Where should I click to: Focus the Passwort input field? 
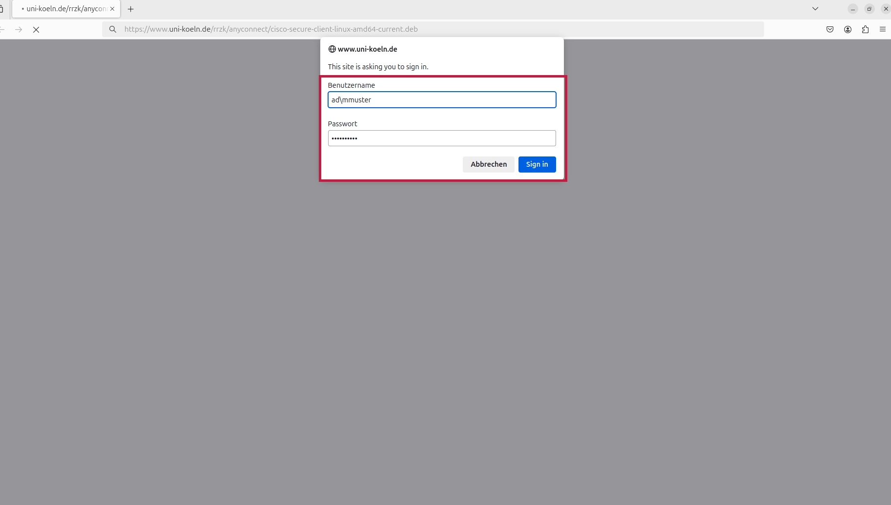tap(442, 138)
